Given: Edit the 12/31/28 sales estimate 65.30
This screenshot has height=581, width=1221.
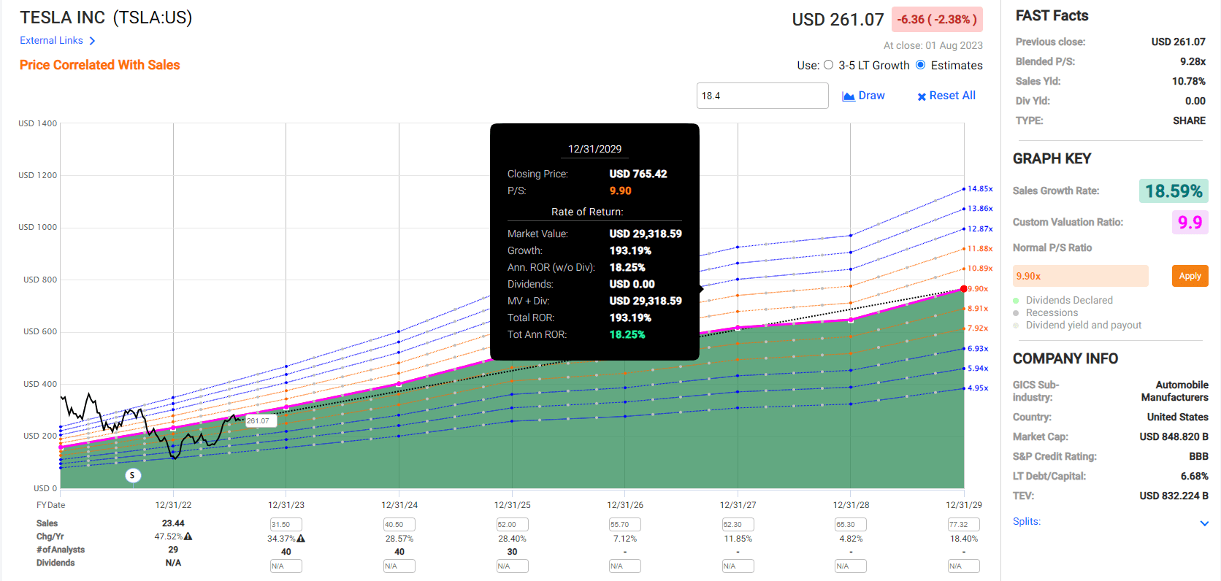Looking at the screenshot, I should (x=851, y=525).
